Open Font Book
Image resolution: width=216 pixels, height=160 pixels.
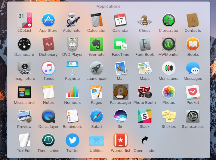click(x=145, y=44)
